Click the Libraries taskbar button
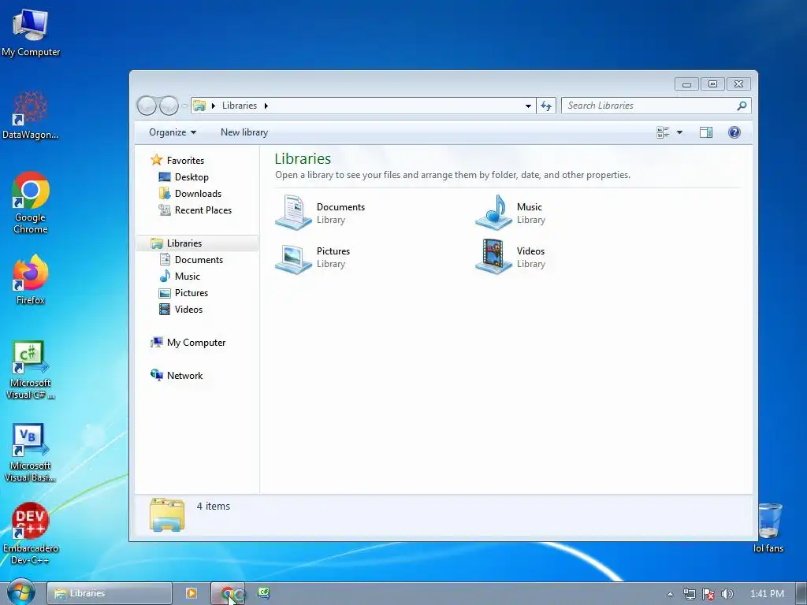The height and width of the screenshot is (605, 807). click(109, 593)
